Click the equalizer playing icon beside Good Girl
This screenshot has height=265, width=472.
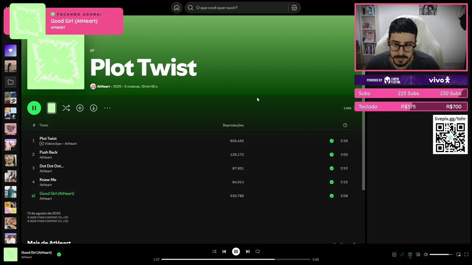tap(33, 196)
